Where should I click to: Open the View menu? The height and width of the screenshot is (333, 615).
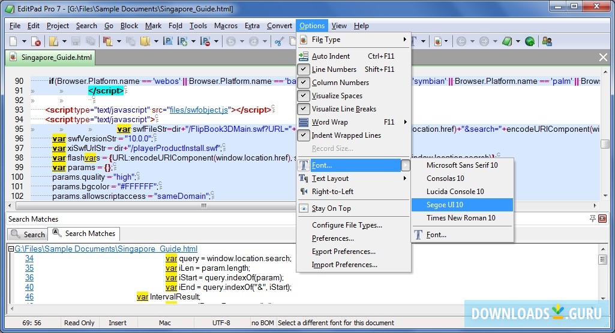tap(339, 26)
